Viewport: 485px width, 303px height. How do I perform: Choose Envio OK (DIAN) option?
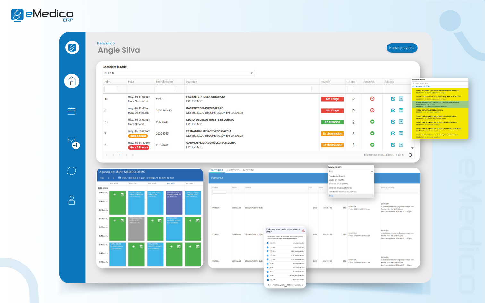click(x=351, y=180)
